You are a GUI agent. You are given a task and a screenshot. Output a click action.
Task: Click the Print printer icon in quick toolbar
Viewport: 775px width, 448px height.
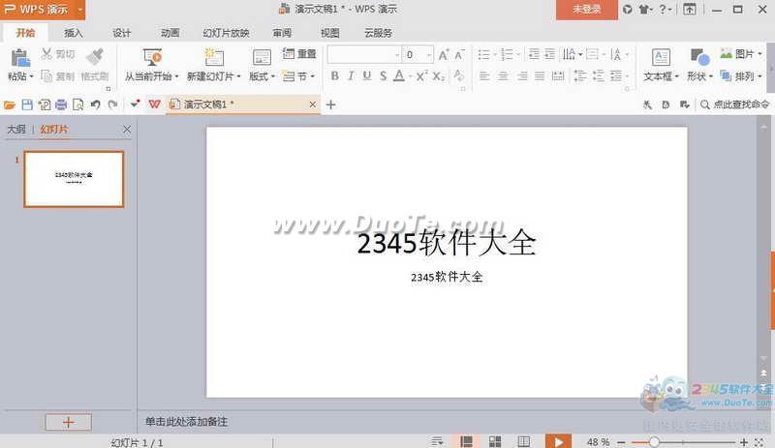coord(61,105)
